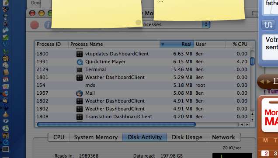
Task: Open Terminal from the Dock
Action: point(6,149)
